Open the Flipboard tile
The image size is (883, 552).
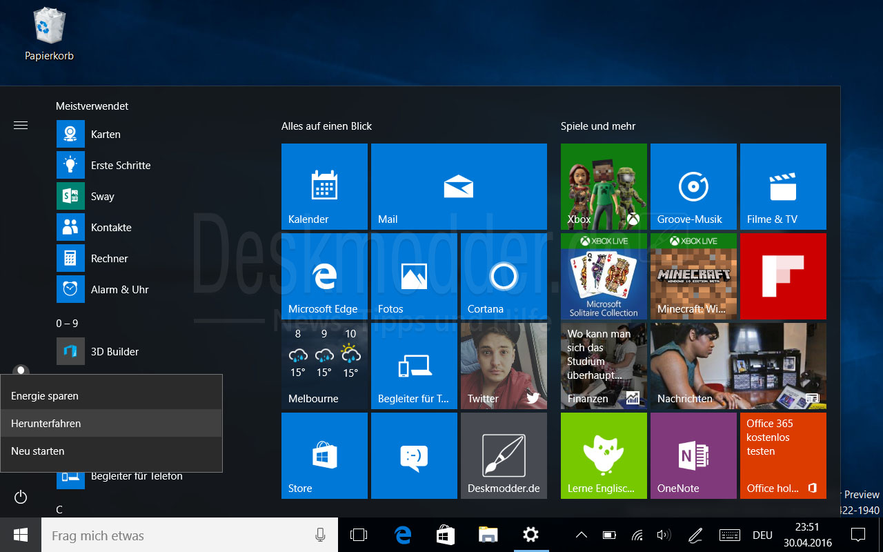pyautogui.click(x=783, y=276)
